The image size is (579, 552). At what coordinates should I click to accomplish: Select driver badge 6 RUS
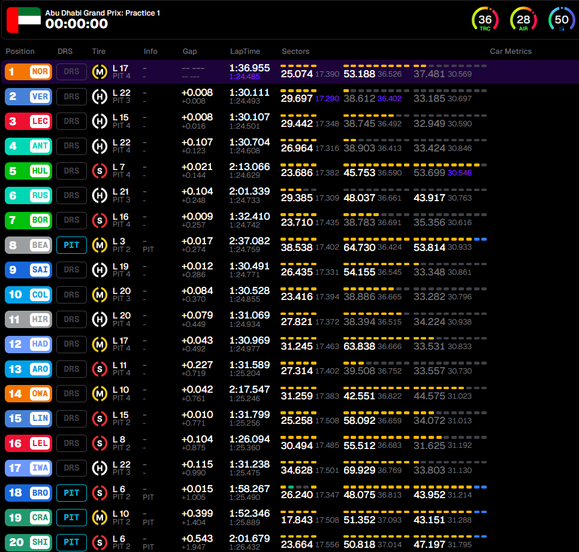coord(28,195)
